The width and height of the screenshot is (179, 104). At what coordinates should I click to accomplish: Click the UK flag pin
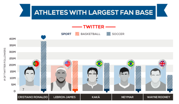pos(162,64)
